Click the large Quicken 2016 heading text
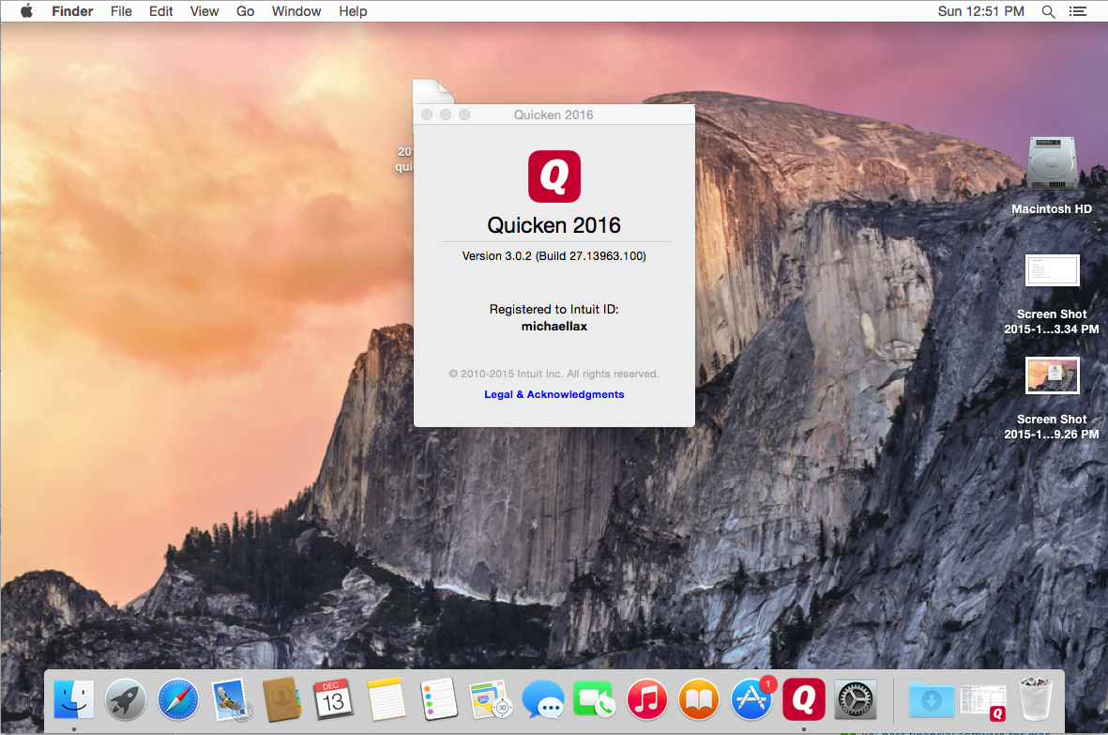Viewport: 1108px width, 735px height. [x=554, y=224]
